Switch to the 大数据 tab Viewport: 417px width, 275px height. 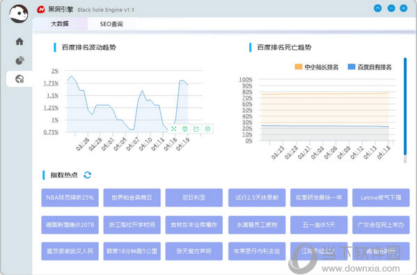pos(60,24)
